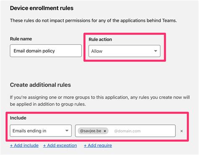Click the Create additional rules heading
This screenshot has height=155, width=199.
pyautogui.click(x=40, y=85)
